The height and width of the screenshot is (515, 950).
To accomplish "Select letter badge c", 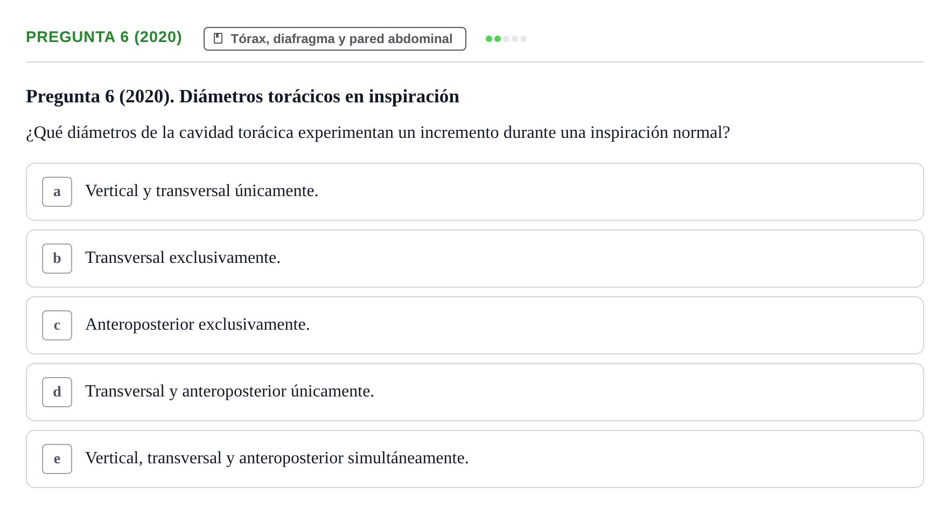I will 57,325.
